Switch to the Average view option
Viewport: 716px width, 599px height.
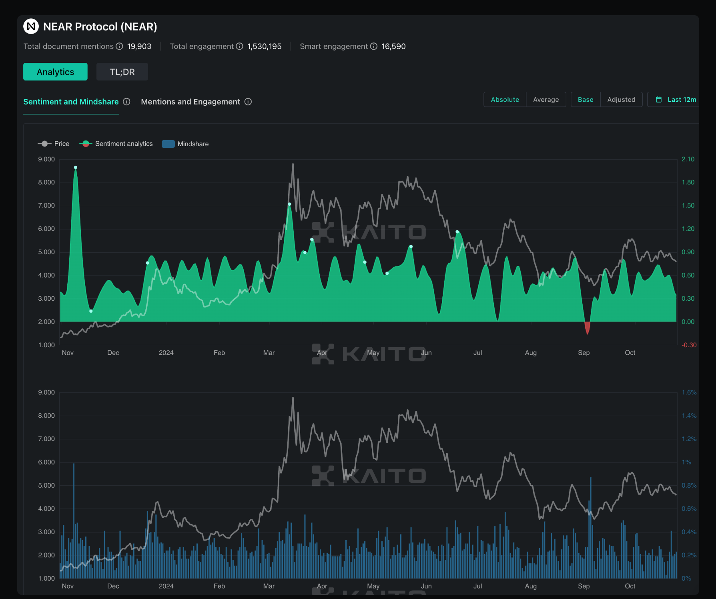pyautogui.click(x=546, y=100)
